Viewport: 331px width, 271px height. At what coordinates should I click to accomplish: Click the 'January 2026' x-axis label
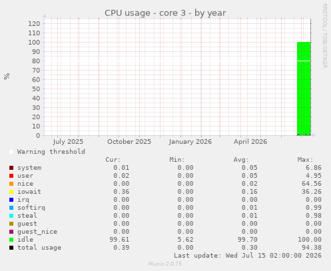pos(190,142)
